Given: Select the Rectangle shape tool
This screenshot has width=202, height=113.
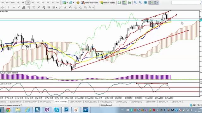Looking at the screenshot, I should 49,8.
